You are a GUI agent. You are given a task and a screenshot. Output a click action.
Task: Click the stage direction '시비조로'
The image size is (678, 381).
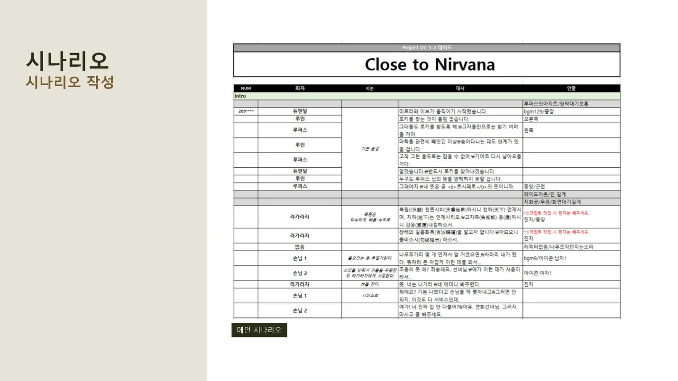point(370,296)
